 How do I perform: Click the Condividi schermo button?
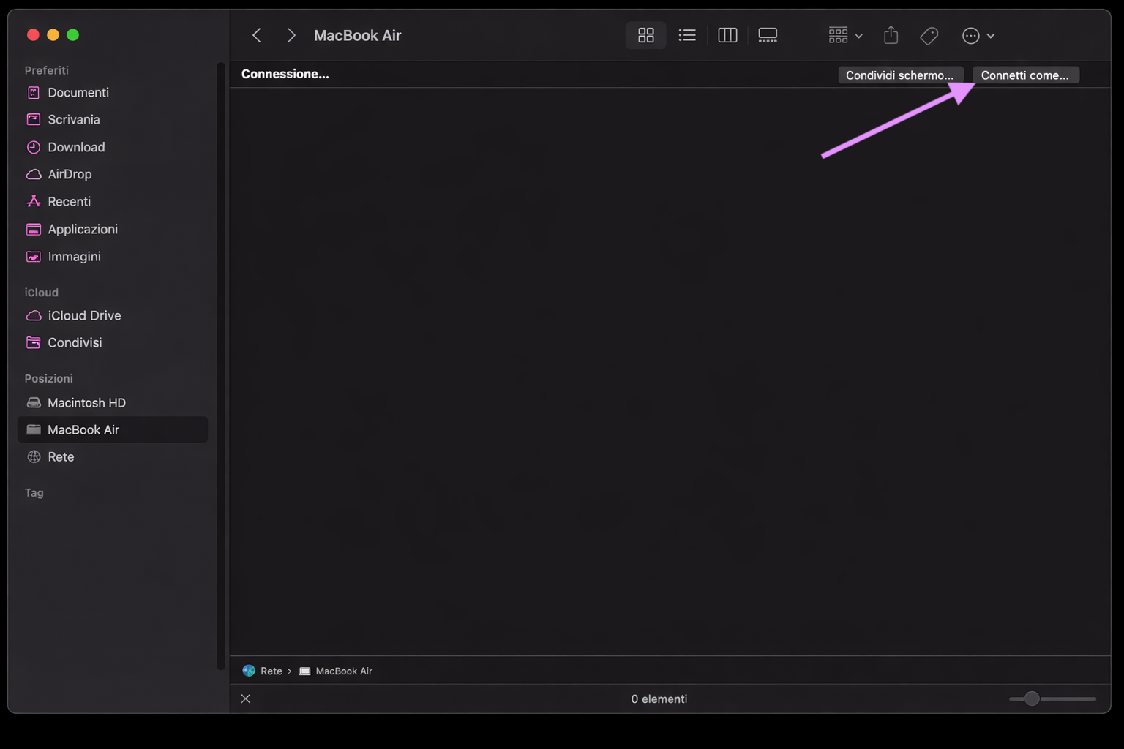pyautogui.click(x=900, y=75)
